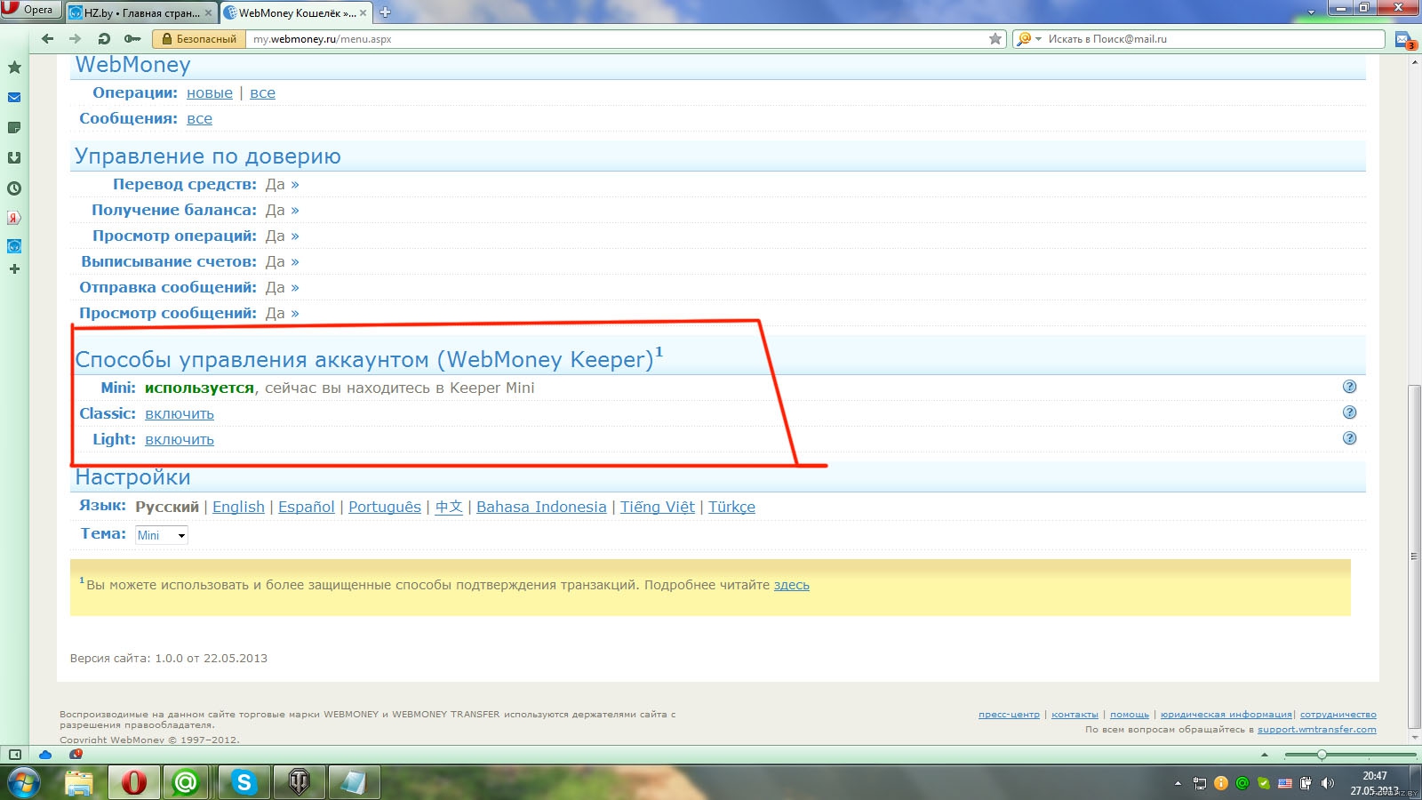Open World of Tanks from the taskbar
This screenshot has width=1422, height=800.
299,782
